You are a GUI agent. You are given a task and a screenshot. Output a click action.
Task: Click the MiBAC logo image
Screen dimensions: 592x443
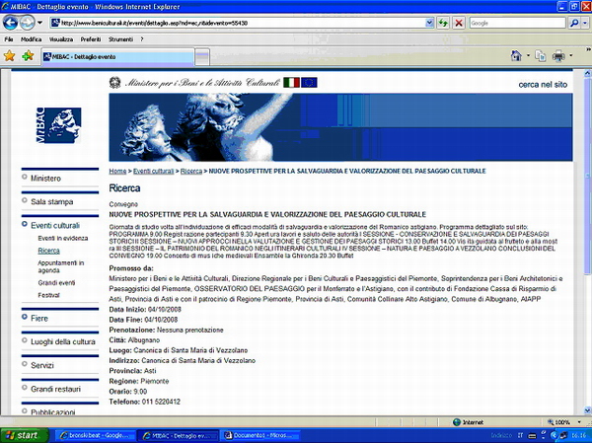[58, 125]
